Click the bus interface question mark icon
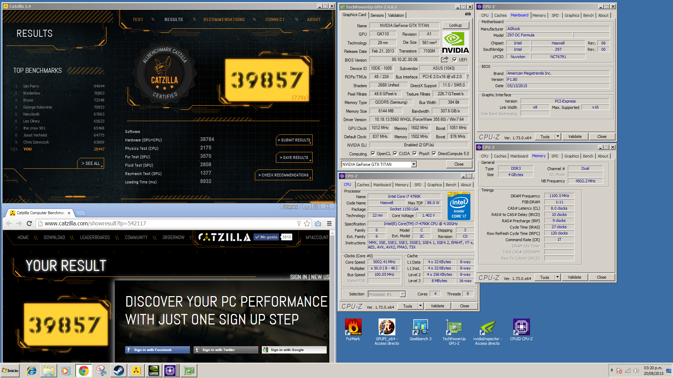This screenshot has height=378, width=673. point(467,77)
